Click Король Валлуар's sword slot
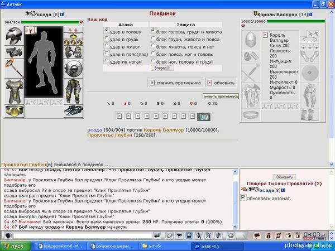 click(x=251, y=73)
